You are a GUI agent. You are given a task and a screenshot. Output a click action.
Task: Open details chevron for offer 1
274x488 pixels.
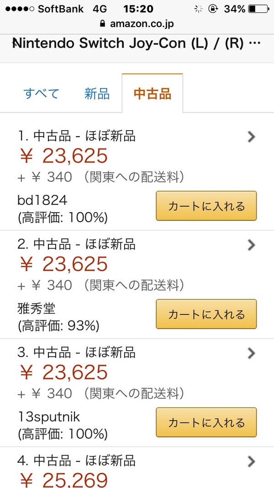[251, 136]
